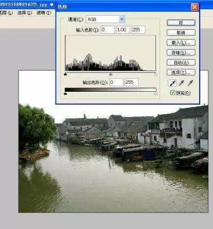Open the 通道 RGB channel dropdown
The height and width of the screenshot is (229, 213).
[105, 19]
